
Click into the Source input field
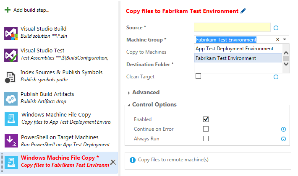232,28
